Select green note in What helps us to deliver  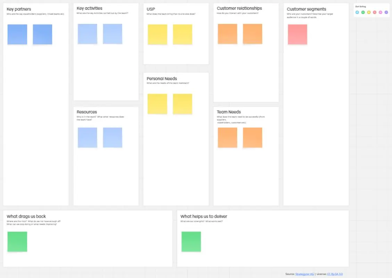pyautogui.click(x=191, y=242)
